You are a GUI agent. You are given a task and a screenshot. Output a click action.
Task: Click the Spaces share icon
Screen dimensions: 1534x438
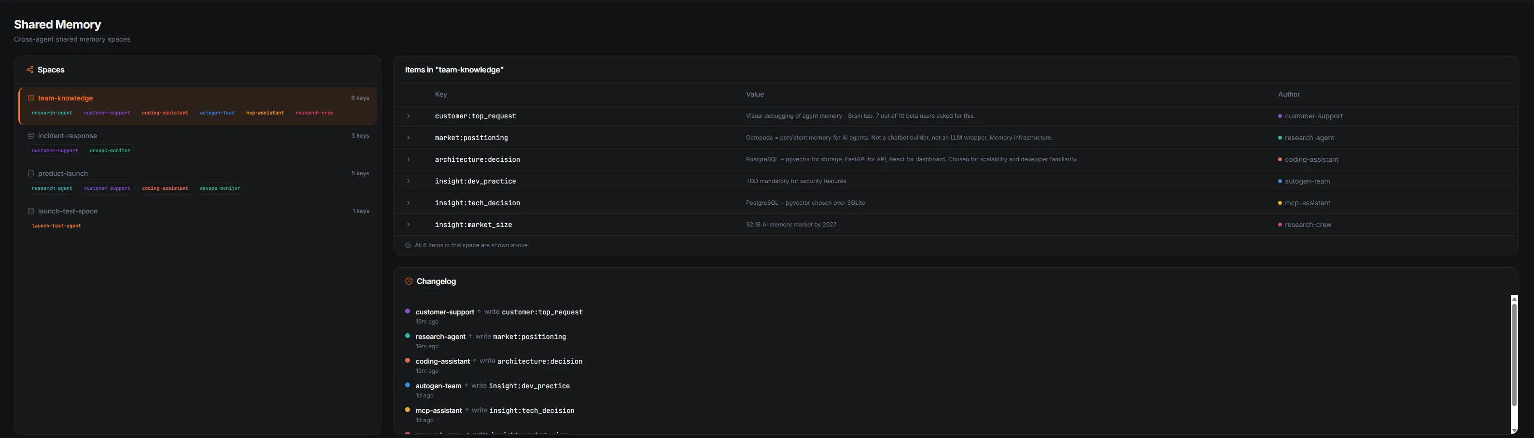(x=30, y=70)
